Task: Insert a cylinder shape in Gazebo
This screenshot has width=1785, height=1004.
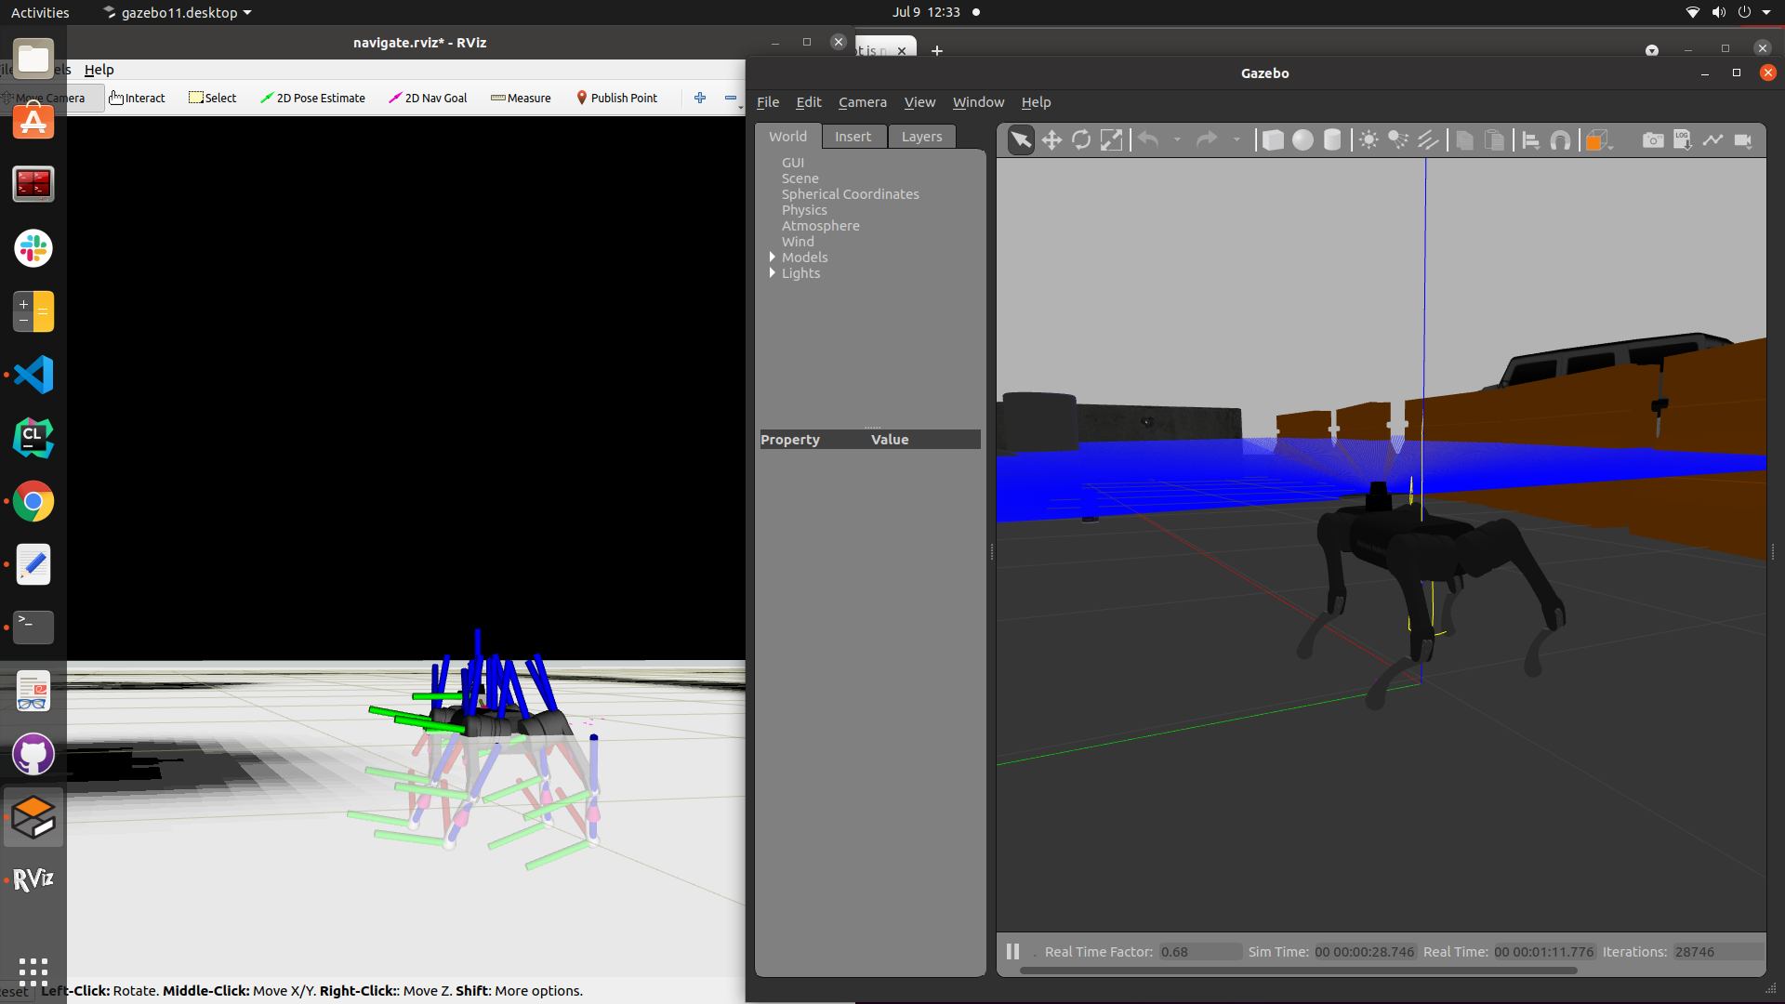Action: 1332,140
